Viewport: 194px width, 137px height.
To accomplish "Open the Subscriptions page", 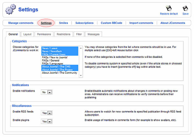I will coord(84,23).
